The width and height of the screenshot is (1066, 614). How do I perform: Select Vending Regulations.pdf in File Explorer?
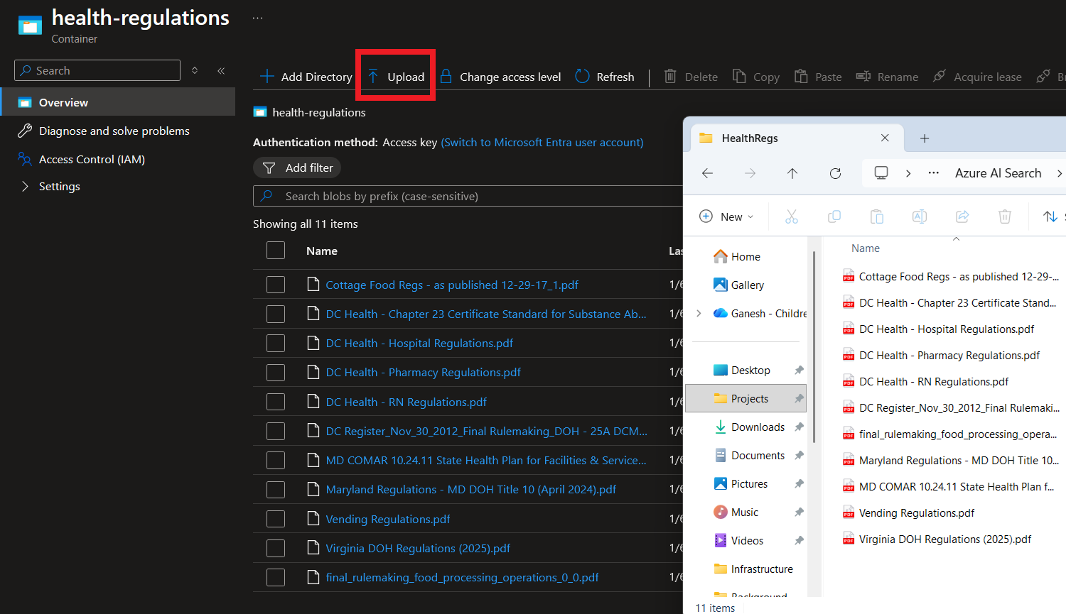[917, 512]
